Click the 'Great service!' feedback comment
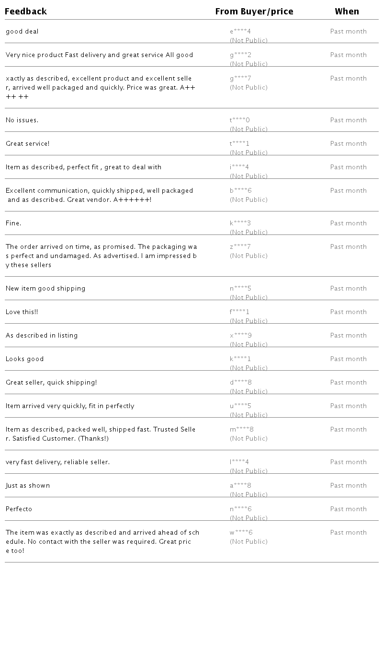Image resolution: width=383 pixels, height=656 pixels. tap(28, 144)
